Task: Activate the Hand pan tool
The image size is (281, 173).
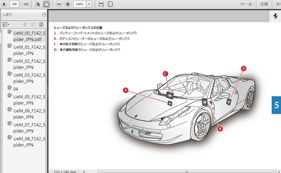Action: (46, 4)
